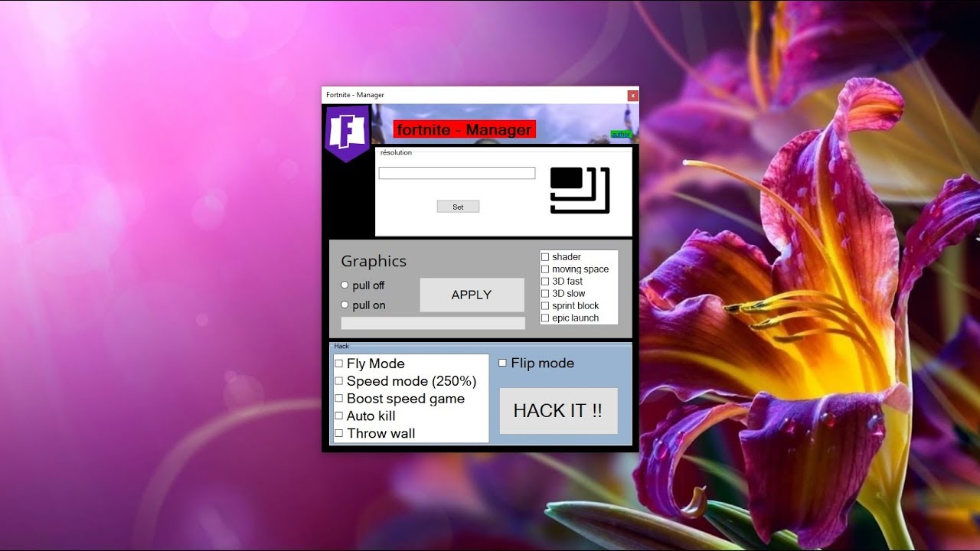
Task: Toggle the 3D slow checkbox
Action: pyautogui.click(x=545, y=294)
